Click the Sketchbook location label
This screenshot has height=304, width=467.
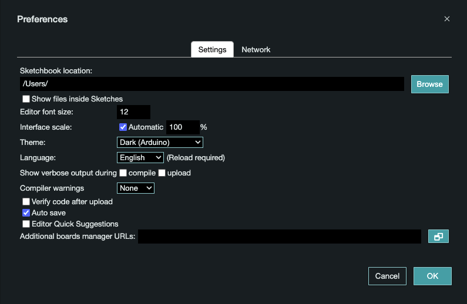(56, 71)
